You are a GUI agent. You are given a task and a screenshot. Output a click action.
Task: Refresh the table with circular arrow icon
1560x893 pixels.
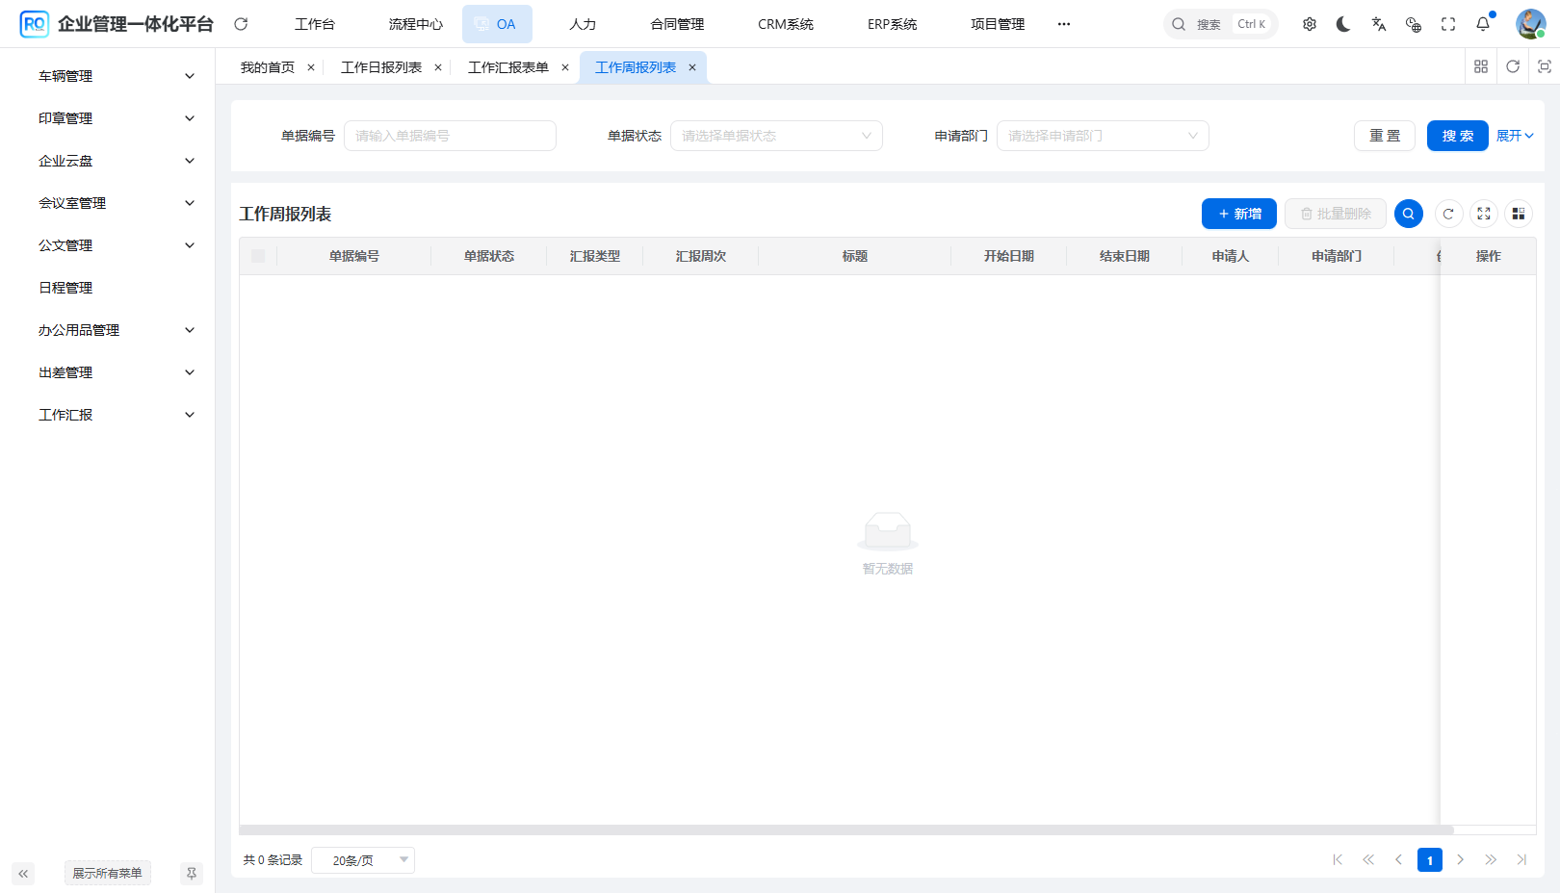point(1448,214)
